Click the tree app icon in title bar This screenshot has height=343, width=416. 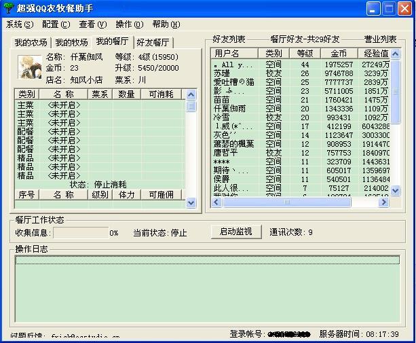pyautogui.click(x=8, y=8)
